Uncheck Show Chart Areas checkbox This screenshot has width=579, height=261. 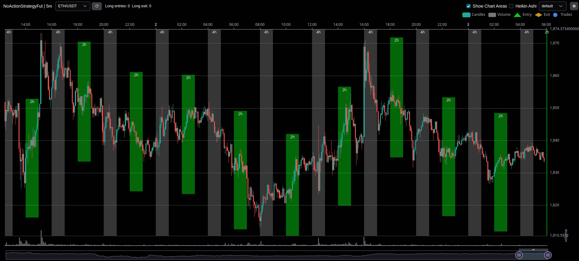[x=468, y=6]
